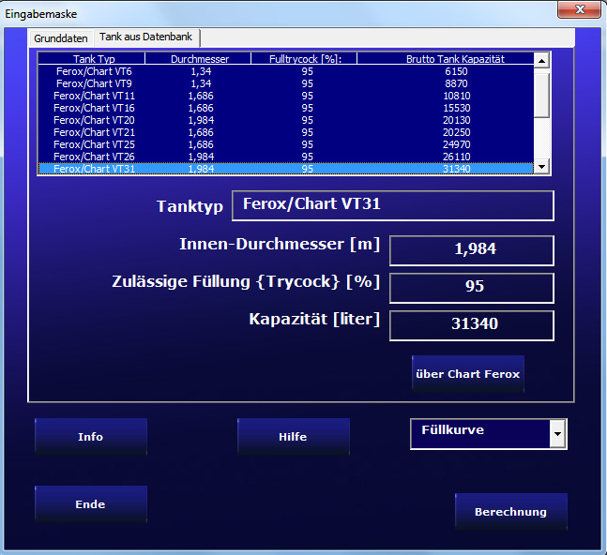Open the Hilfe button

(x=294, y=437)
